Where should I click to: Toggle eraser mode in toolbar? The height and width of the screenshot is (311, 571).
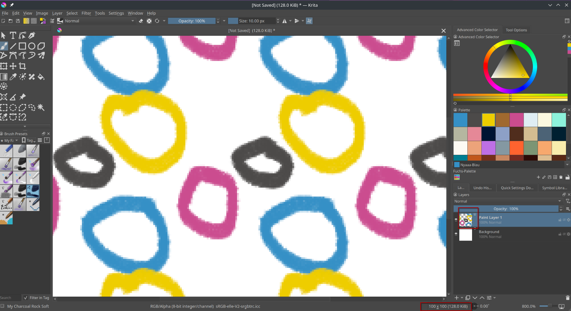coord(141,21)
